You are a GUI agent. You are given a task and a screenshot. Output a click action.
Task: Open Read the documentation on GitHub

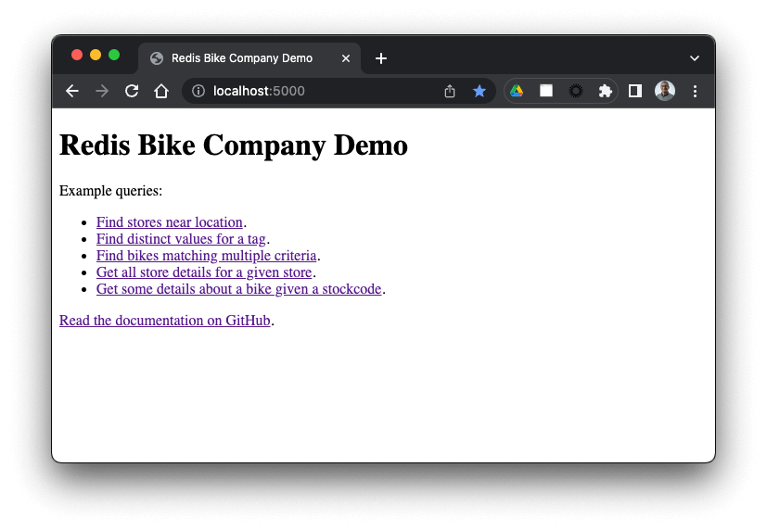coord(165,321)
